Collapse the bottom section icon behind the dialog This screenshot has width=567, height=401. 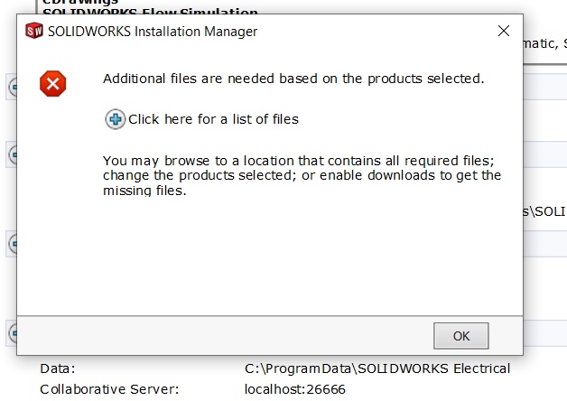pos(13,333)
